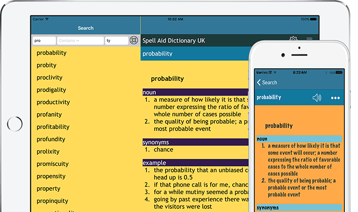The height and width of the screenshot is (212, 358).
Task: Click the 'ty' ends-with field
Action: tap(117, 41)
